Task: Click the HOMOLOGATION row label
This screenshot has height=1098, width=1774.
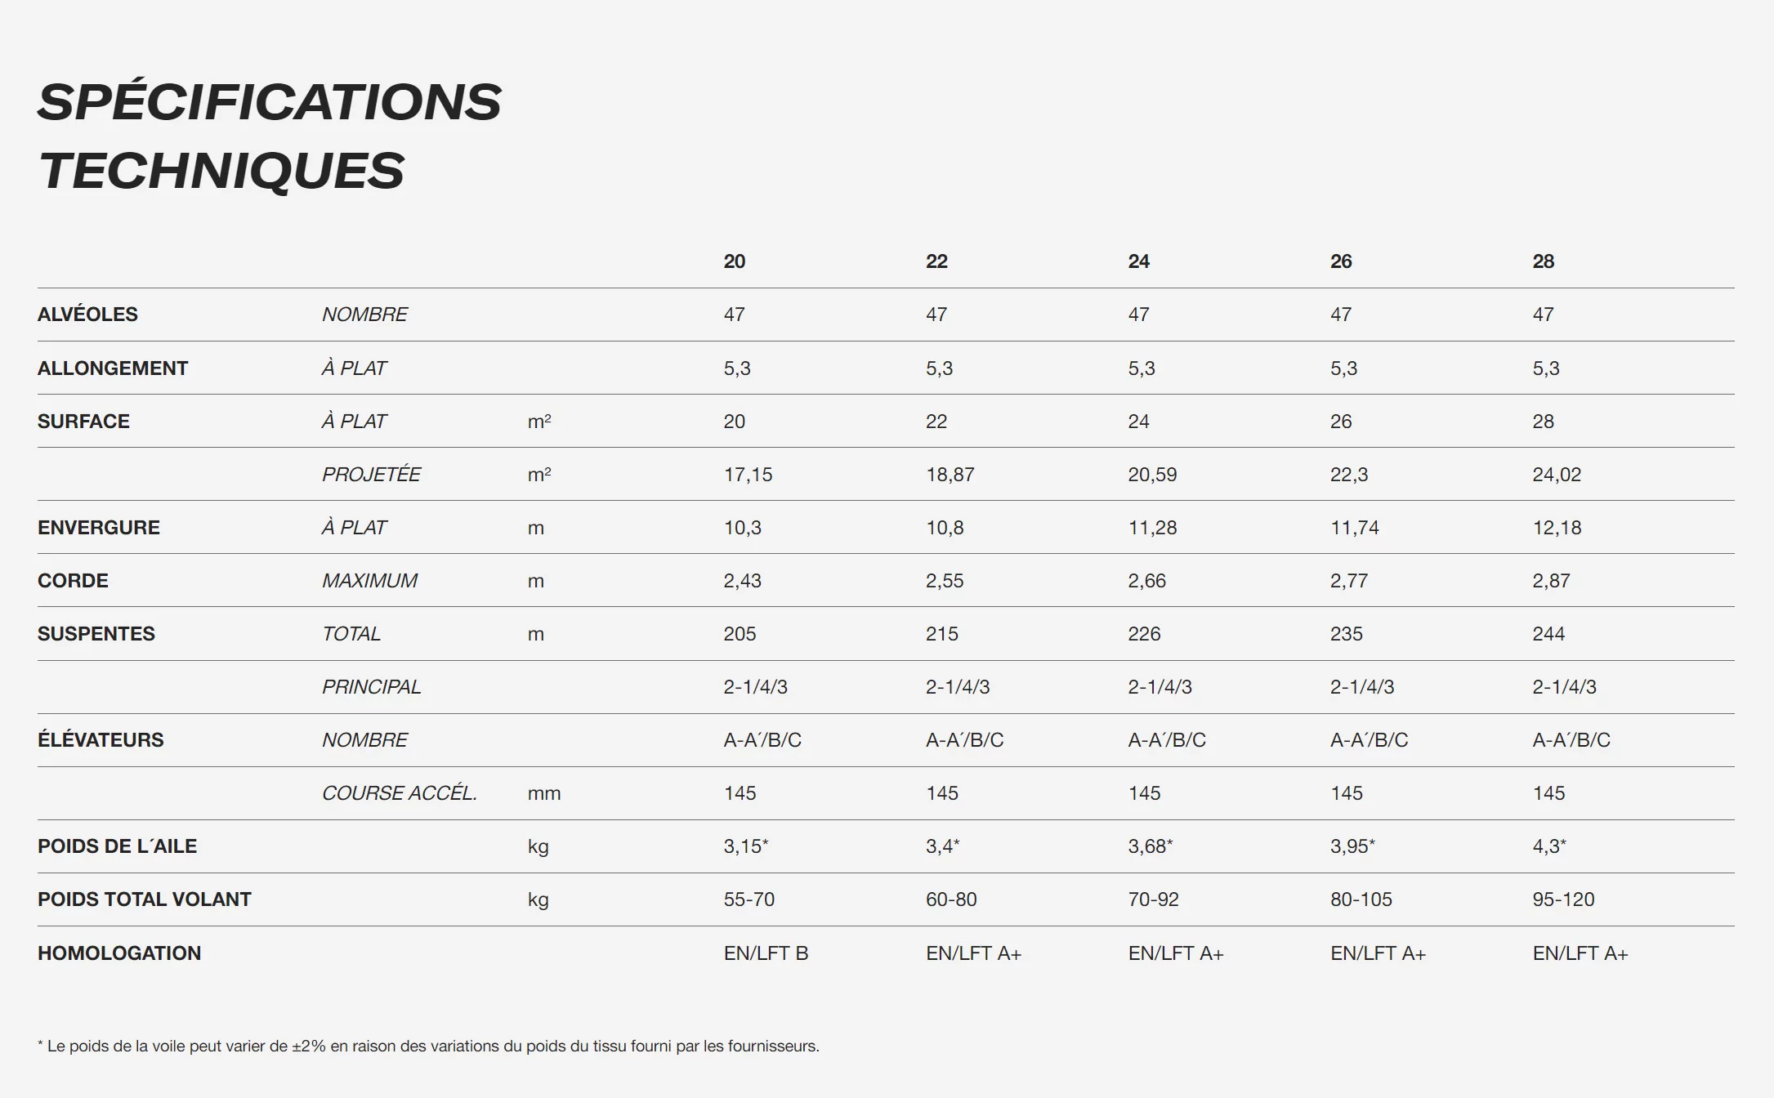Action: click(x=119, y=953)
